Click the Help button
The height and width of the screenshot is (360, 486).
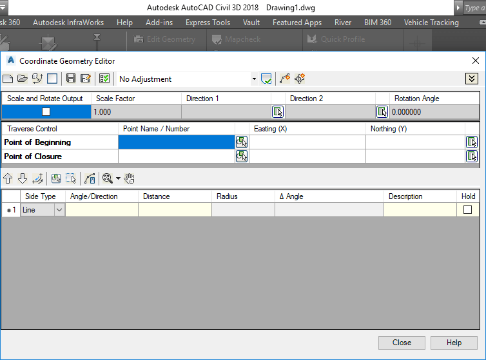point(454,343)
